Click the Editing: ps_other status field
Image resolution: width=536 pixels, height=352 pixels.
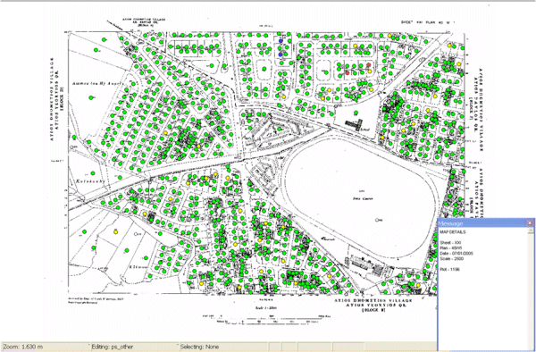pos(134,347)
